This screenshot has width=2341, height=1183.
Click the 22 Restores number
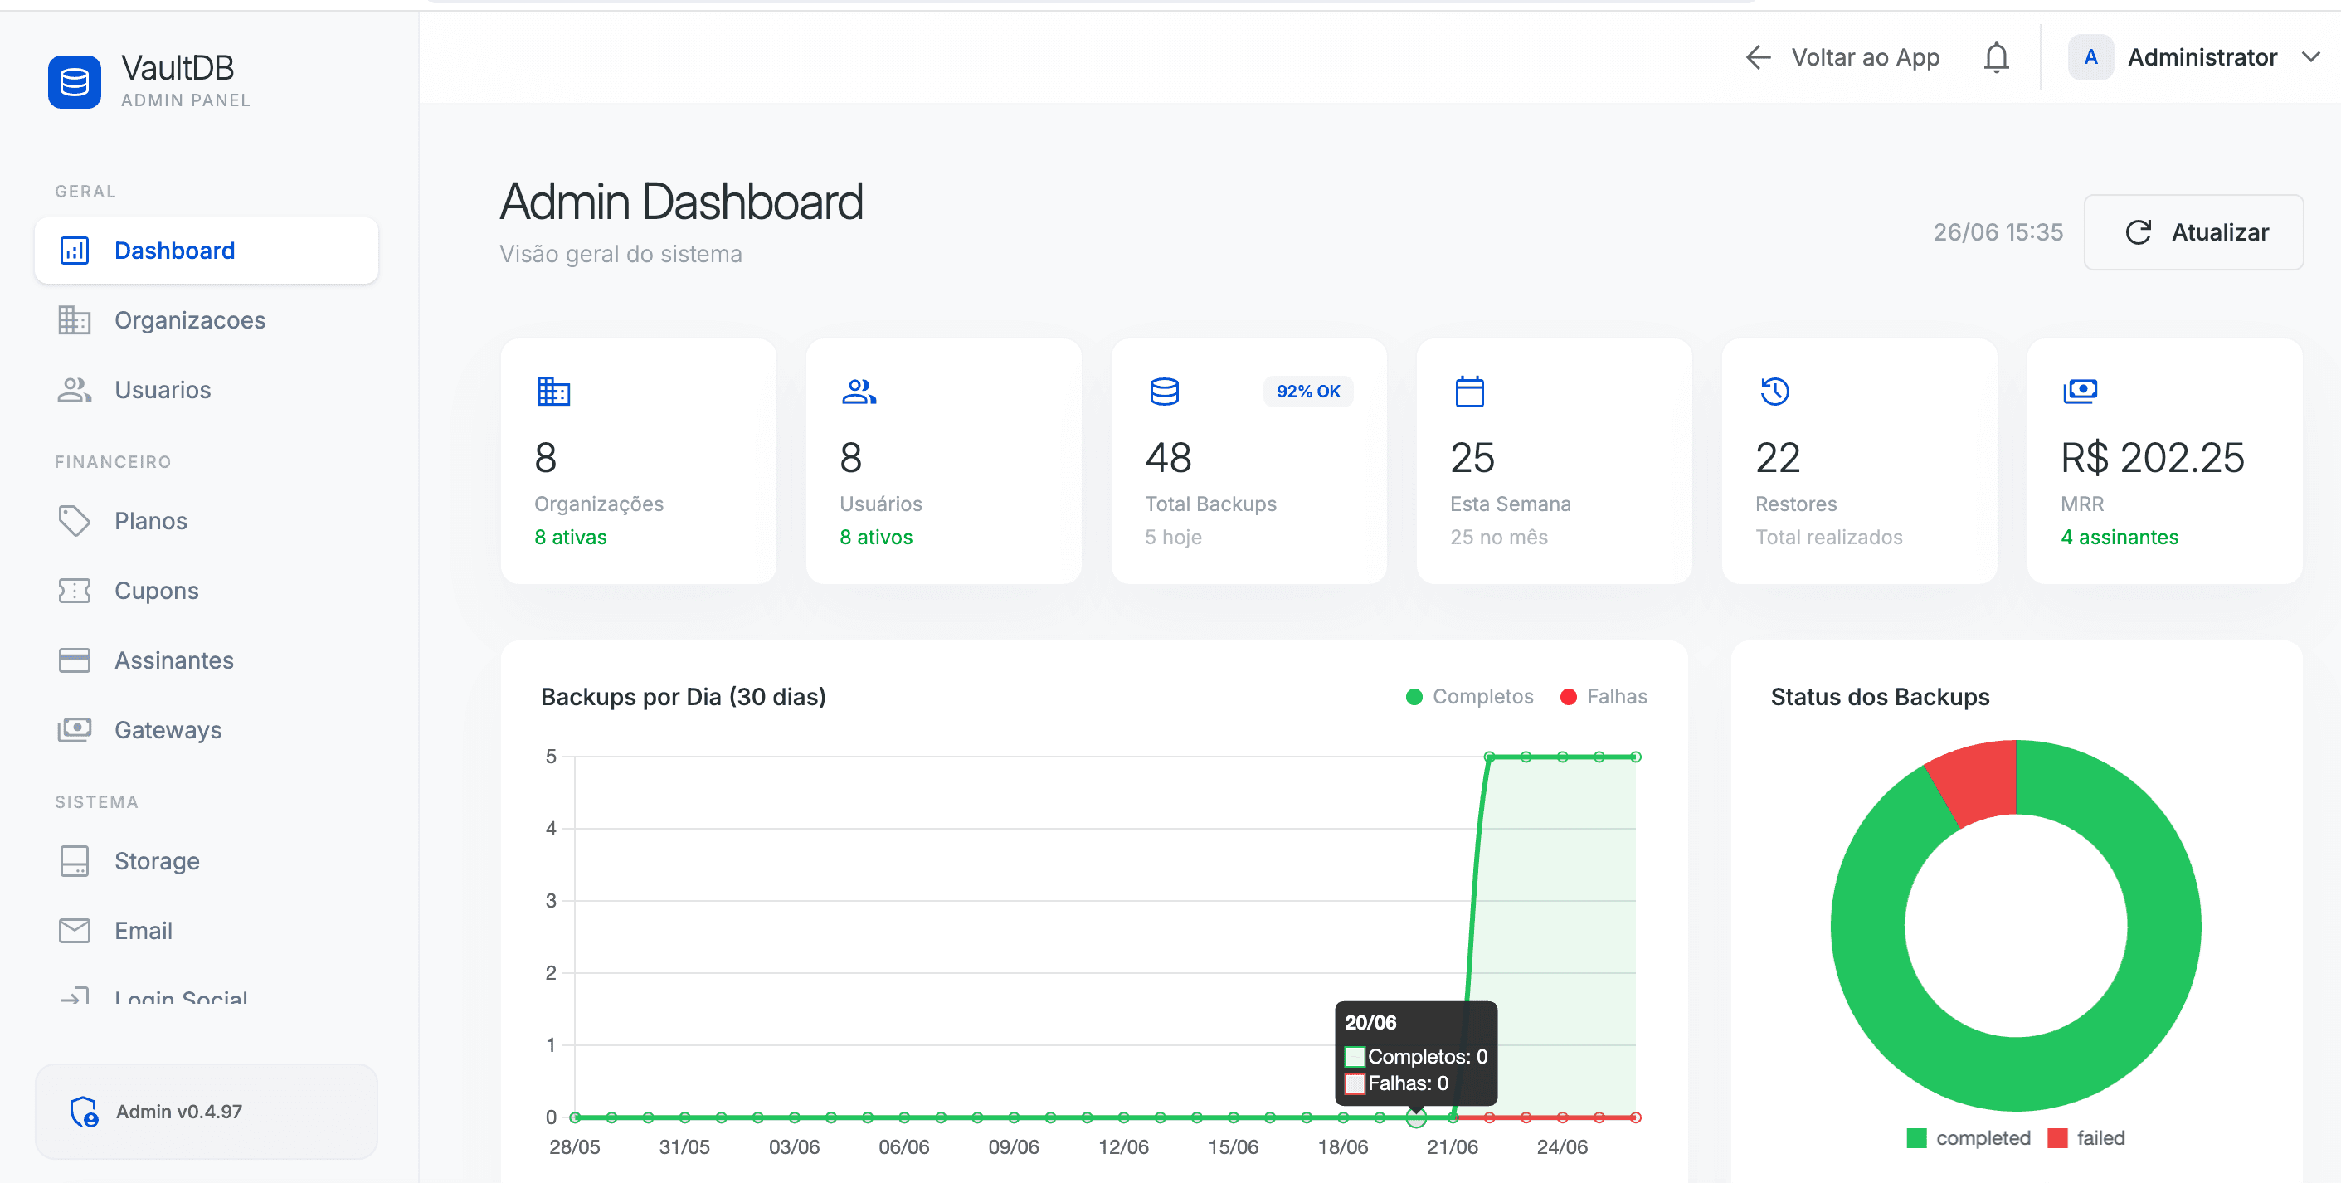click(x=1778, y=457)
